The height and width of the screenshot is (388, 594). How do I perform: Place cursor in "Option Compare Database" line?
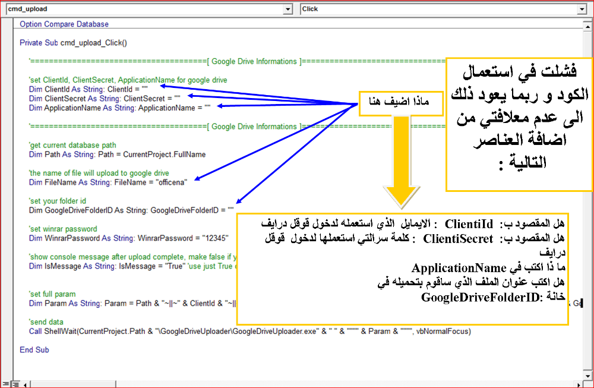pos(64,24)
